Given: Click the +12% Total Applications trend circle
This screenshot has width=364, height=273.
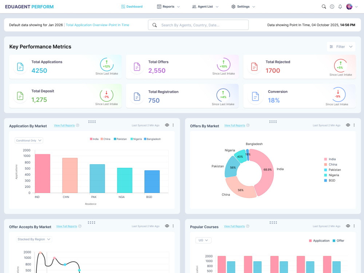Looking at the screenshot, I should 107,64.
